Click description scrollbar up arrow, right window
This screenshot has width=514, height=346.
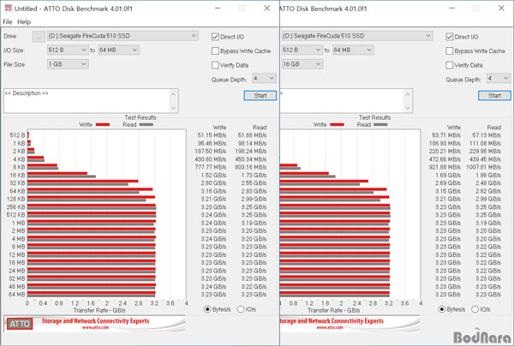tap(408, 94)
